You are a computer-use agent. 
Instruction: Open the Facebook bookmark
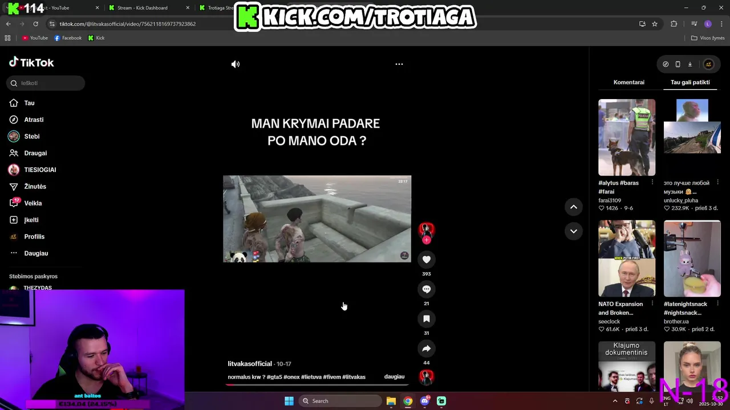click(x=68, y=38)
